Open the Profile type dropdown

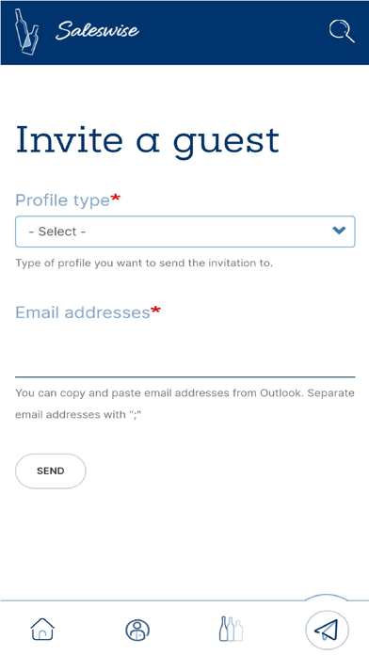click(x=185, y=232)
